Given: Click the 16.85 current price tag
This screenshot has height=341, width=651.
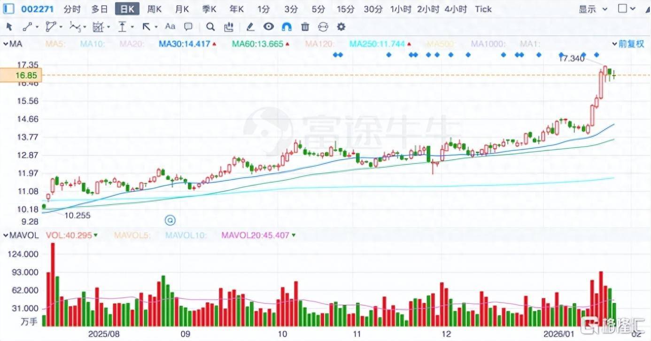Looking at the screenshot, I should pos(21,75).
